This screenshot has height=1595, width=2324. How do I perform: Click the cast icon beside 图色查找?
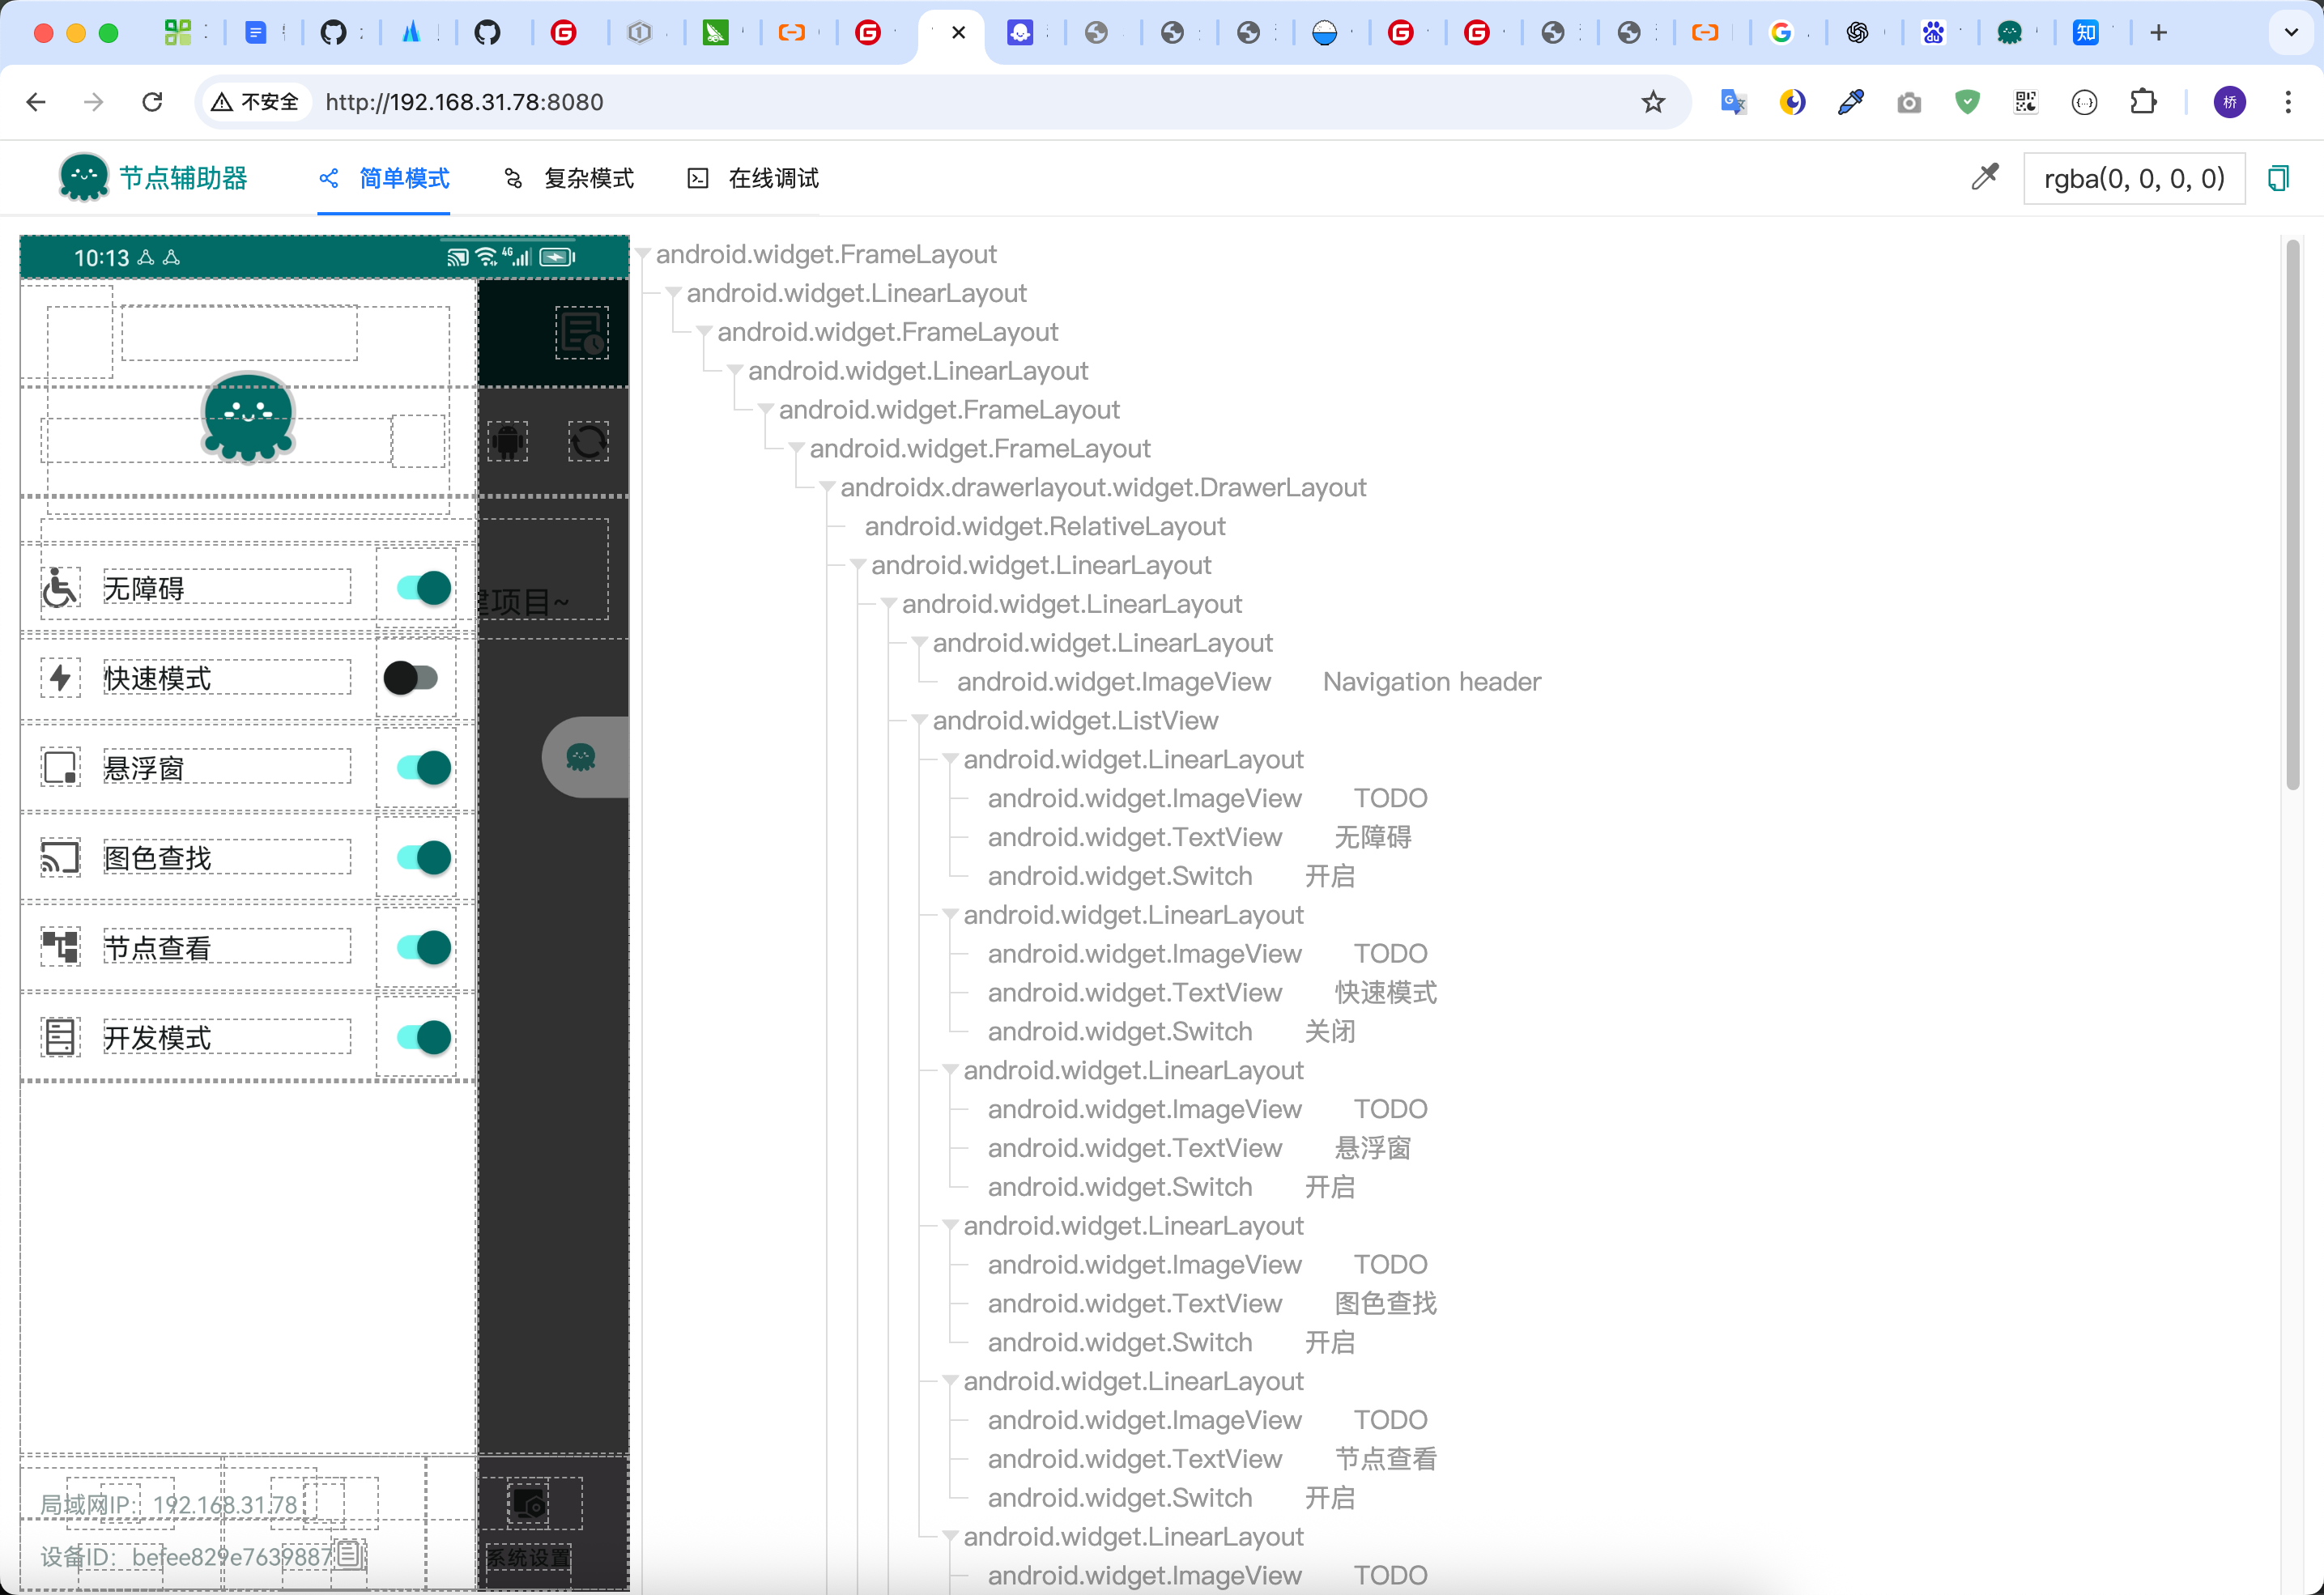point(60,858)
